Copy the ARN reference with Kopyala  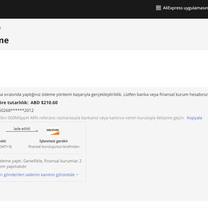(x=194, y=118)
